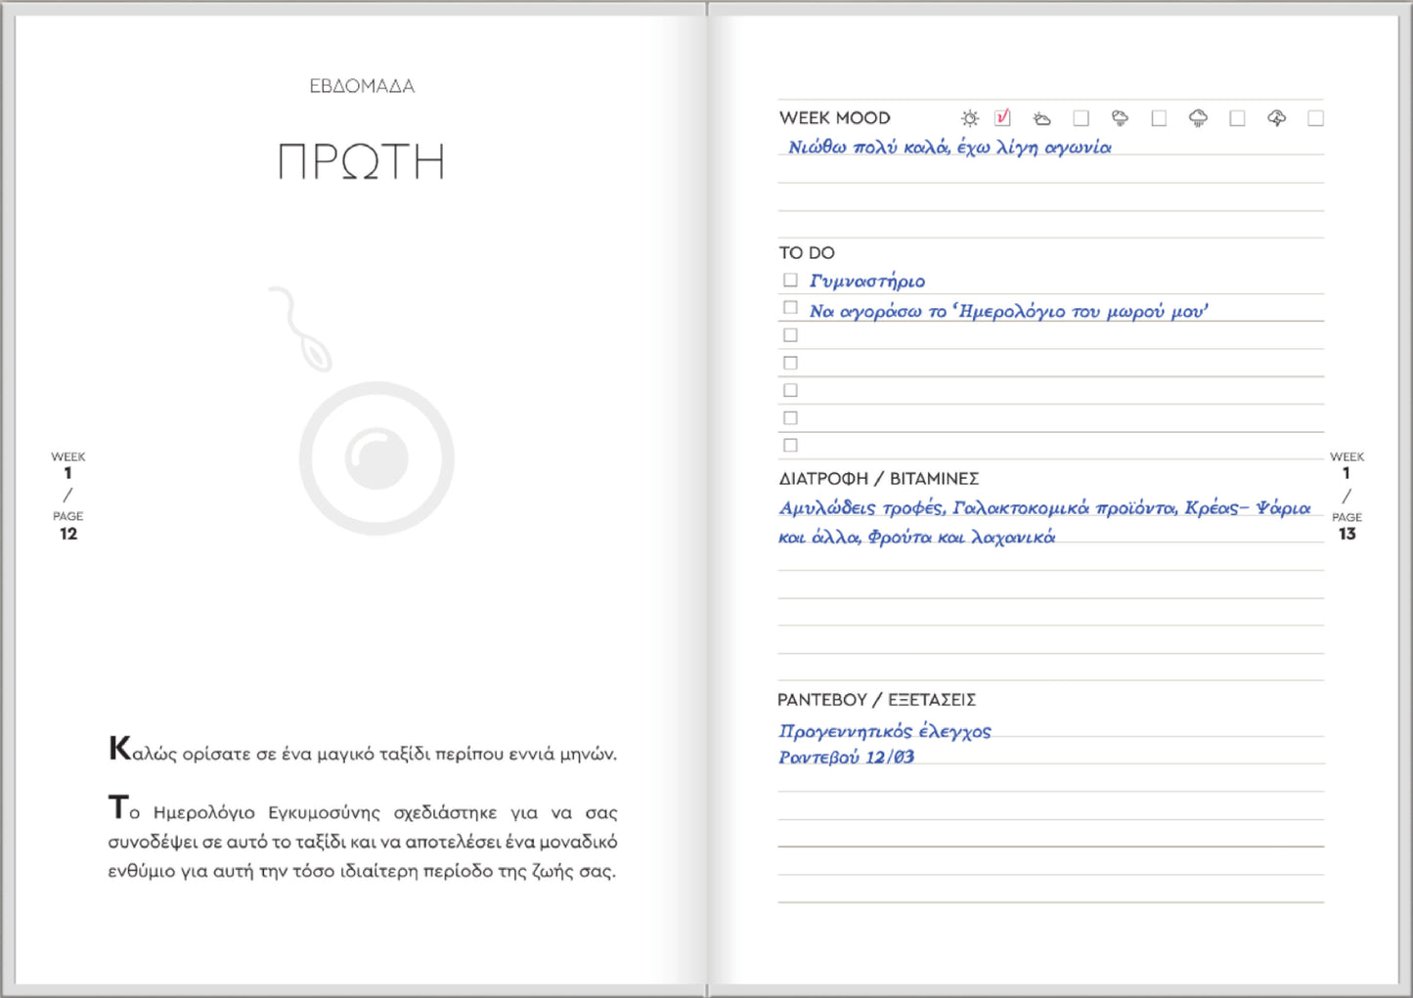
Task: Tick the last empty to-do checkbox
Action: point(790,445)
